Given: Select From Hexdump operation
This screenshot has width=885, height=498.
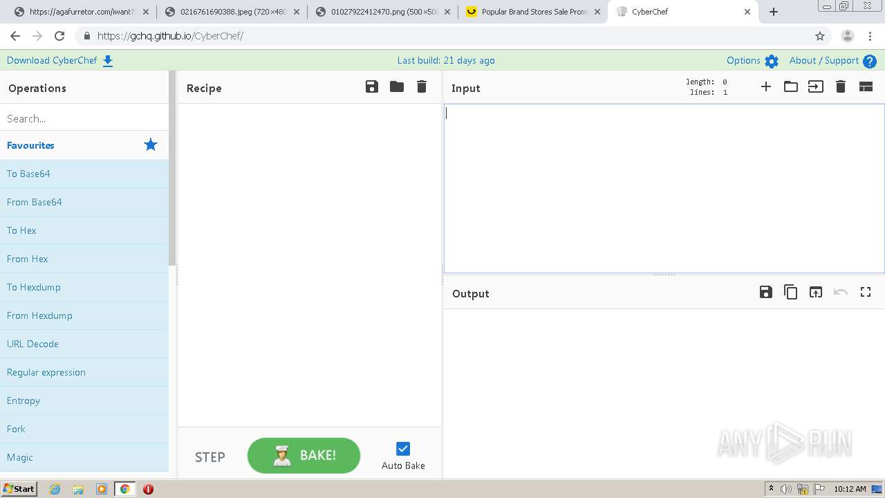Looking at the screenshot, I should click(x=84, y=315).
